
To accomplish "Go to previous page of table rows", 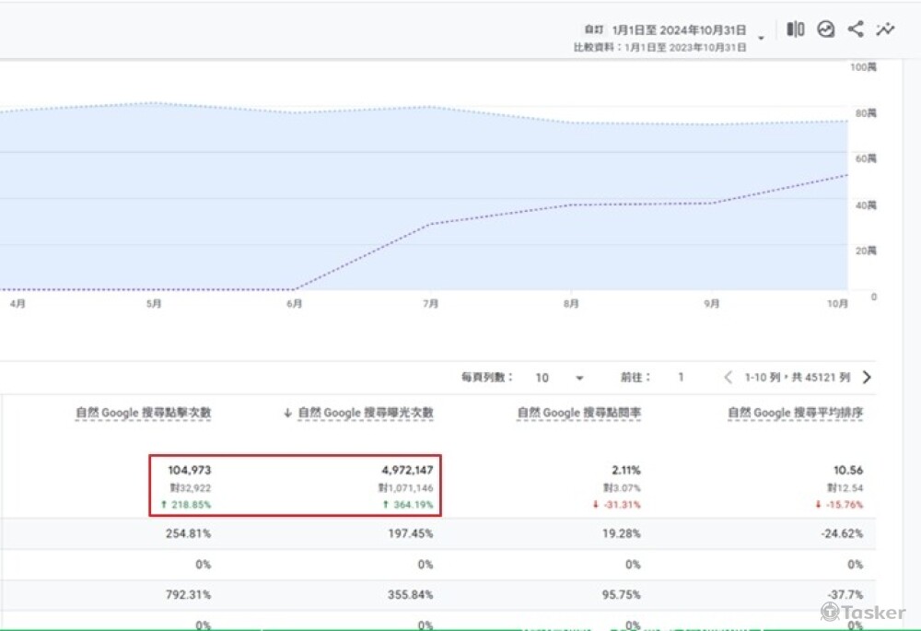I will click(728, 378).
